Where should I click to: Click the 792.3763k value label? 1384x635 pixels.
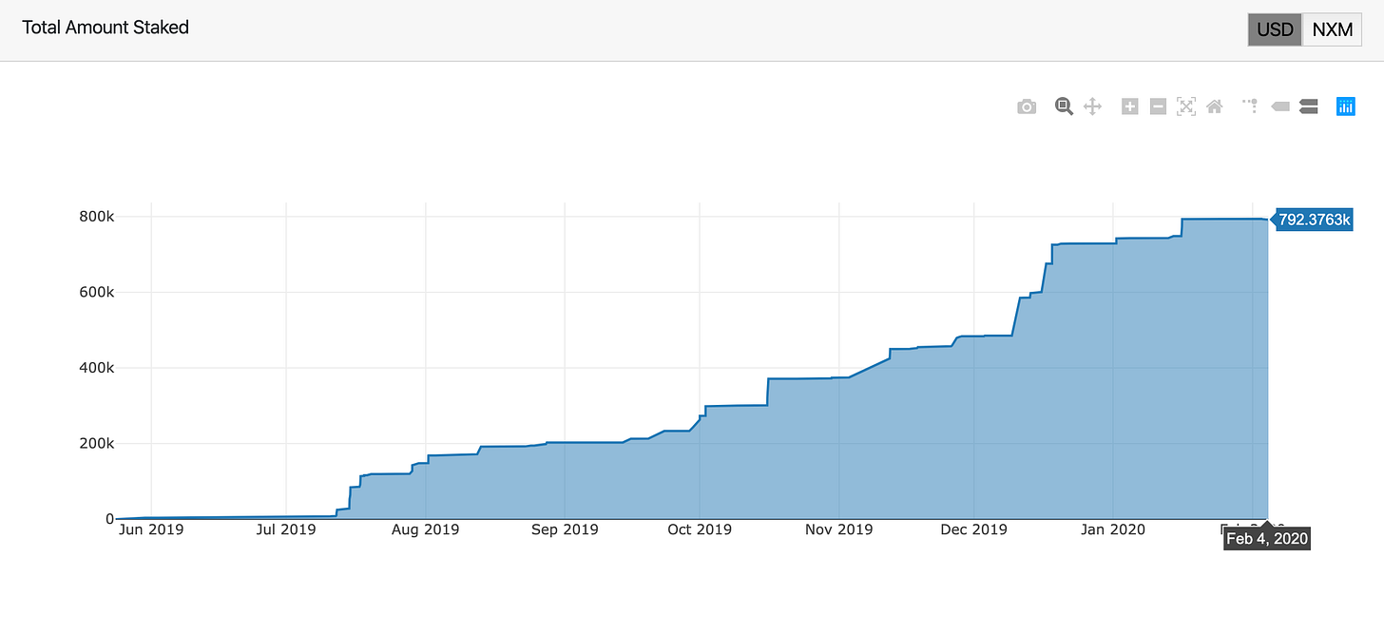tap(1314, 221)
